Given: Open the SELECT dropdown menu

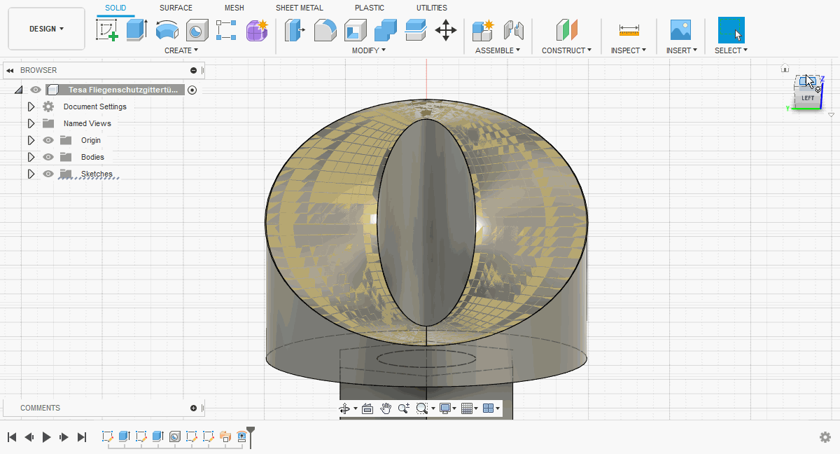Looking at the screenshot, I should point(731,50).
